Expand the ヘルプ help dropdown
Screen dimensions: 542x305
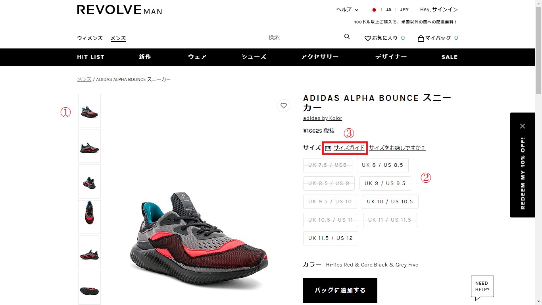347,10
